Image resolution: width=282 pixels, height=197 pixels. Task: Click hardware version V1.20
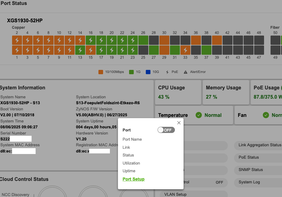click(x=81, y=139)
